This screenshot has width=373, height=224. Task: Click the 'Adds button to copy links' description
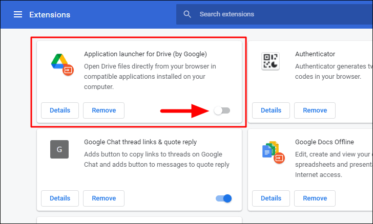157,160
